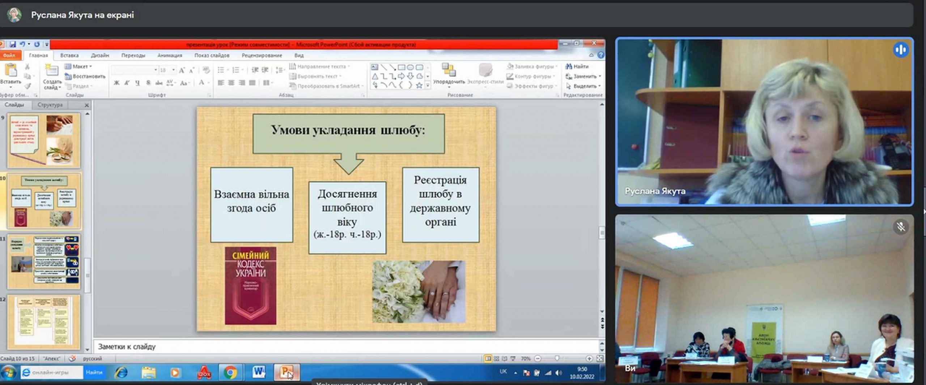The width and height of the screenshot is (926, 385).
Task: Click the Восстановить button
Action: click(85, 76)
